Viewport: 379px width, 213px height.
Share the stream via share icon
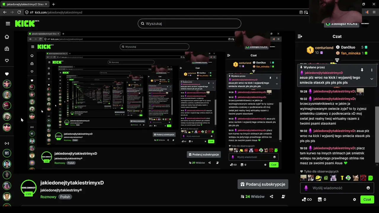[x=272, y=196]
